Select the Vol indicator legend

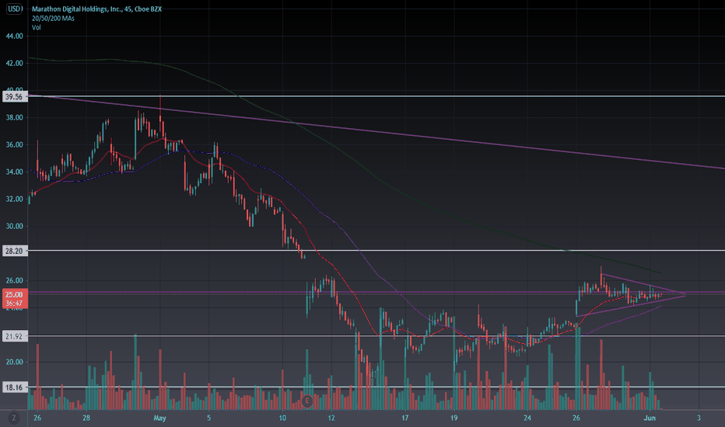coord(36,28)
